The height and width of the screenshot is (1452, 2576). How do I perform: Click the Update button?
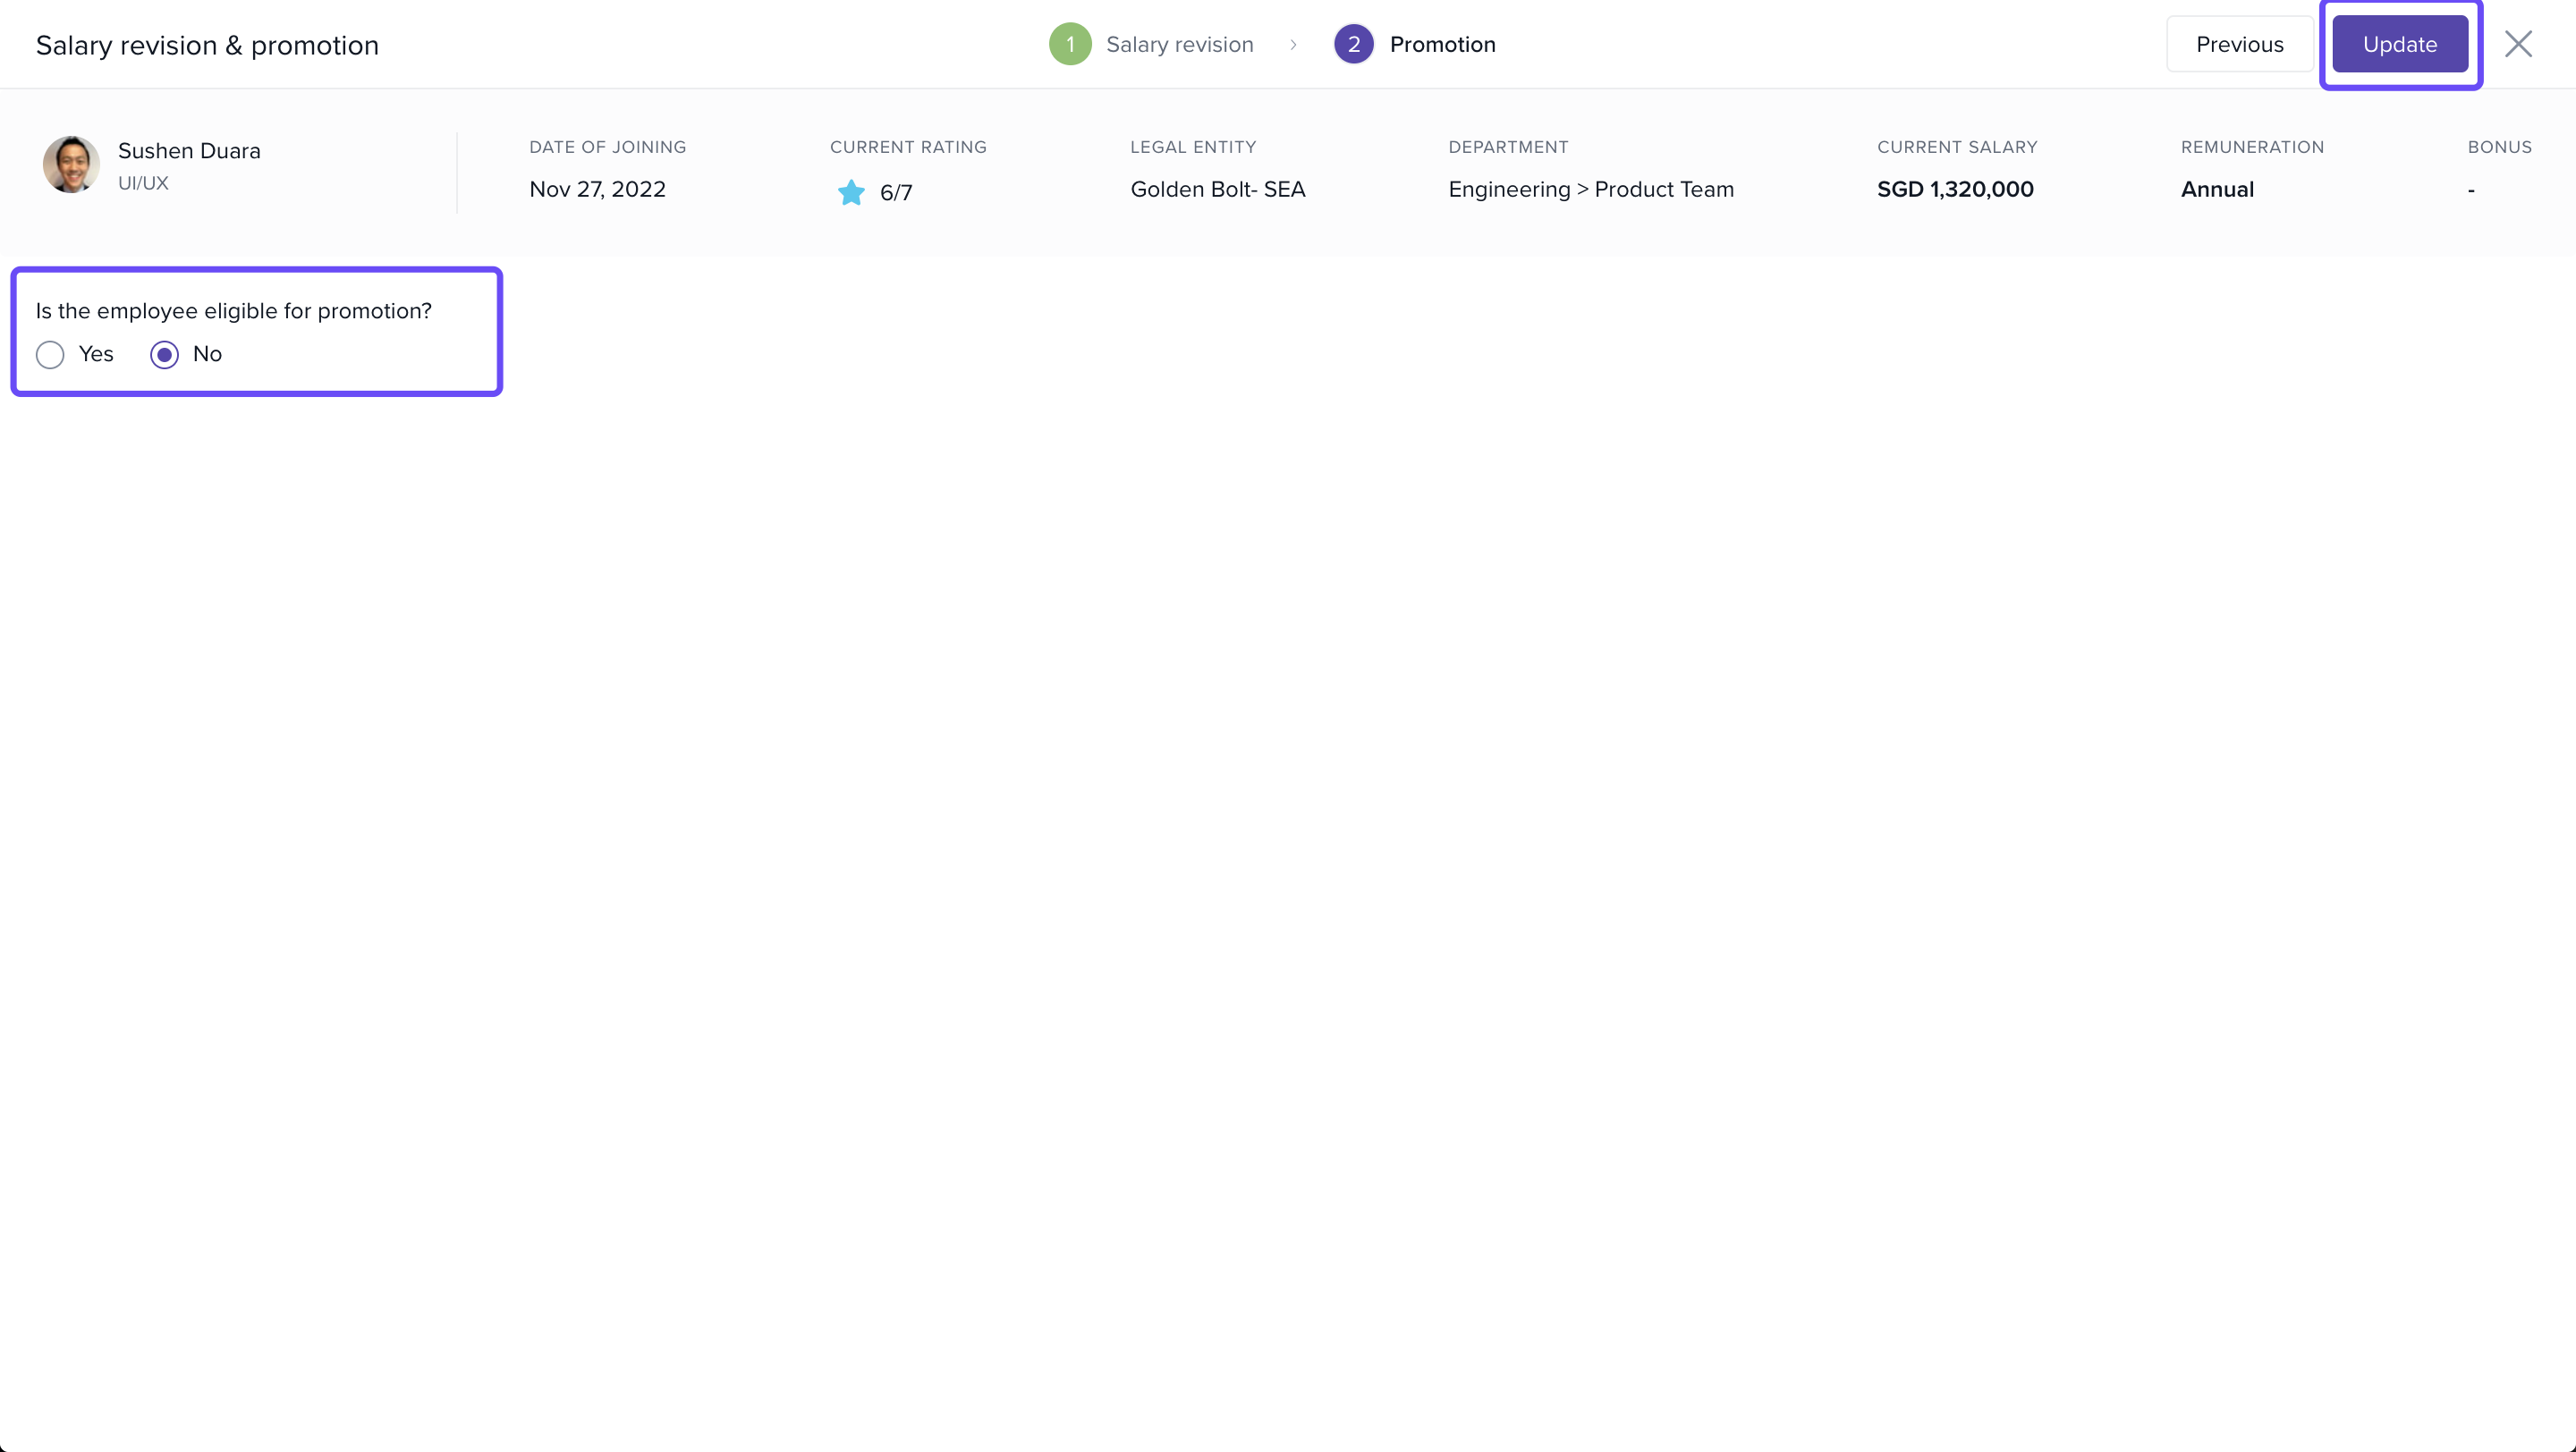click(x=2399, y=44)
